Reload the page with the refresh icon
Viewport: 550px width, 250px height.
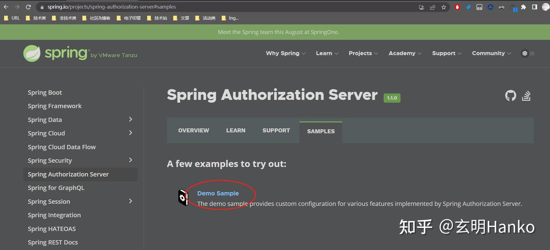[x=28, y=7]
